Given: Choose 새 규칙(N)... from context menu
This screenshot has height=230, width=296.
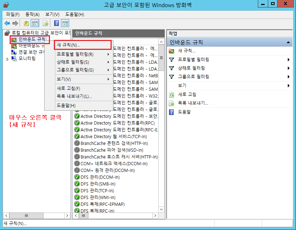Looking at the screenshot, I should (83, 45).
